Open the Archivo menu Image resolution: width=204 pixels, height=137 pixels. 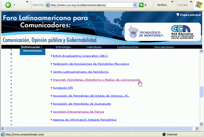(162, 5)
